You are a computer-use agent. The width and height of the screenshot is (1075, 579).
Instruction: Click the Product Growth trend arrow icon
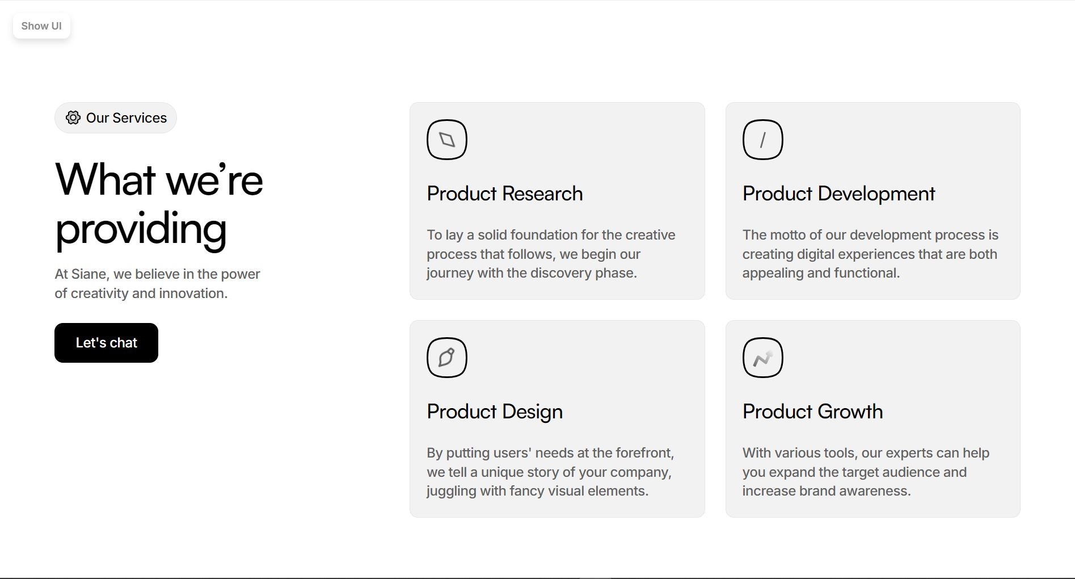762,357
